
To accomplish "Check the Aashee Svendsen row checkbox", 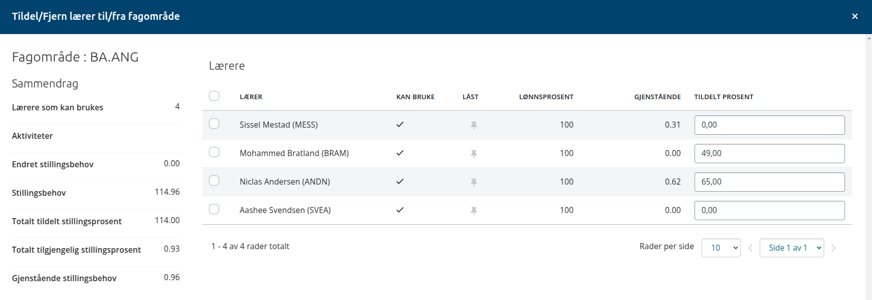I will click(x=214, y=209).
